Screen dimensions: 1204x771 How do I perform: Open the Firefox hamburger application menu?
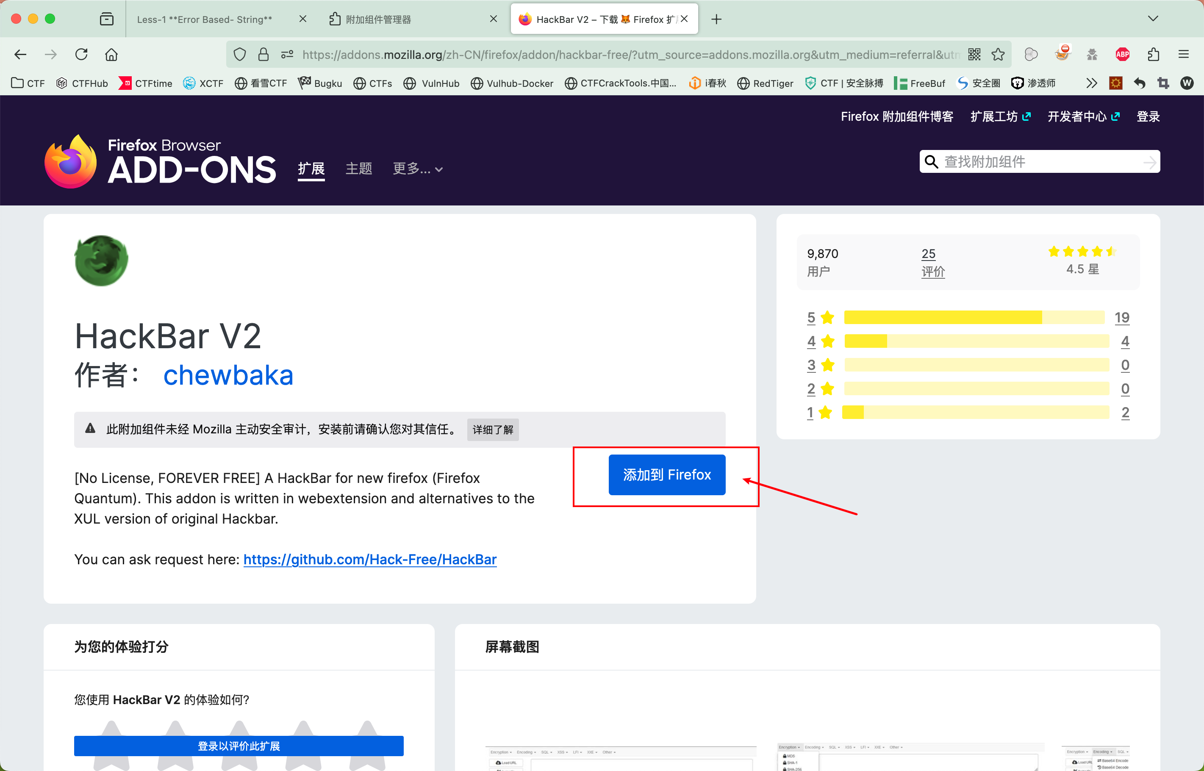1184,55
